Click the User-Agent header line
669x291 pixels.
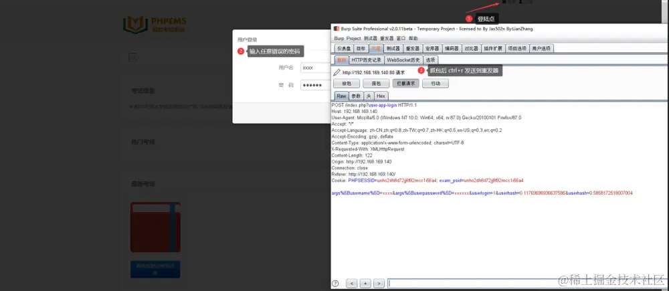(x=426, y=118)
